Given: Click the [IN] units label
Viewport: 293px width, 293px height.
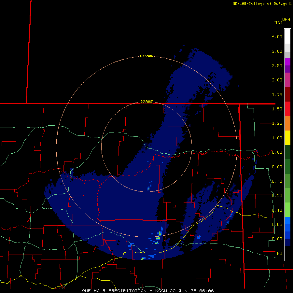Looking at the screenshot, I should point(278,22).
